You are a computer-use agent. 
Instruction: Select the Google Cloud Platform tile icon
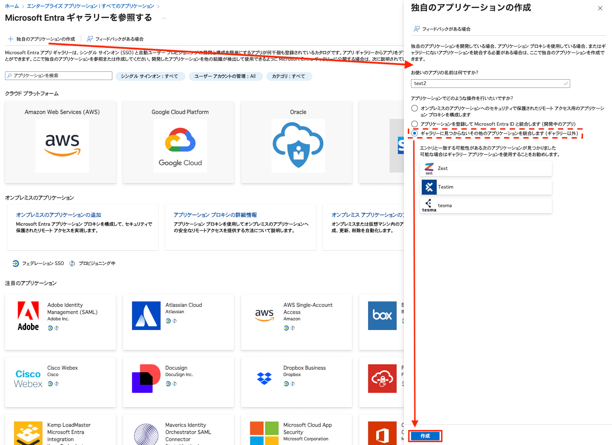pyautogui.click(x=180, y=146)
